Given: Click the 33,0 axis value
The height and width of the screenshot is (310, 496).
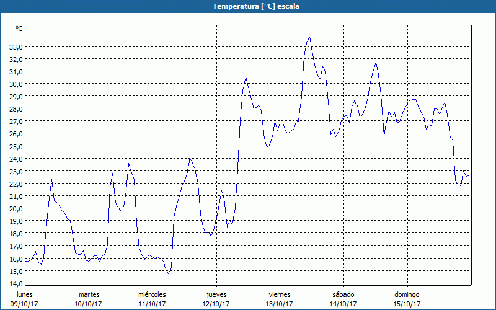Looking at the screenshot, I should [15, 47].
